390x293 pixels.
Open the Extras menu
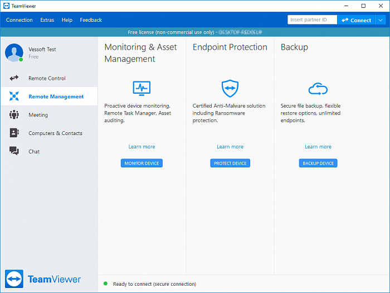pos(47,20)
